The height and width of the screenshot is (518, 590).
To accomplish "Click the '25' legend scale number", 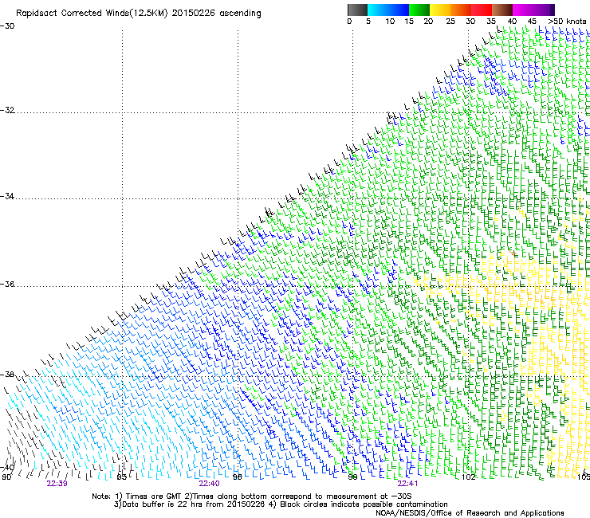I will point(450,22).
